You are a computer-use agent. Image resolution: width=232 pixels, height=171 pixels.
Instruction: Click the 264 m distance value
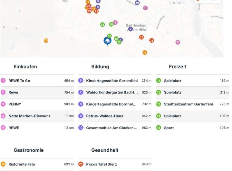pos(147,81)
